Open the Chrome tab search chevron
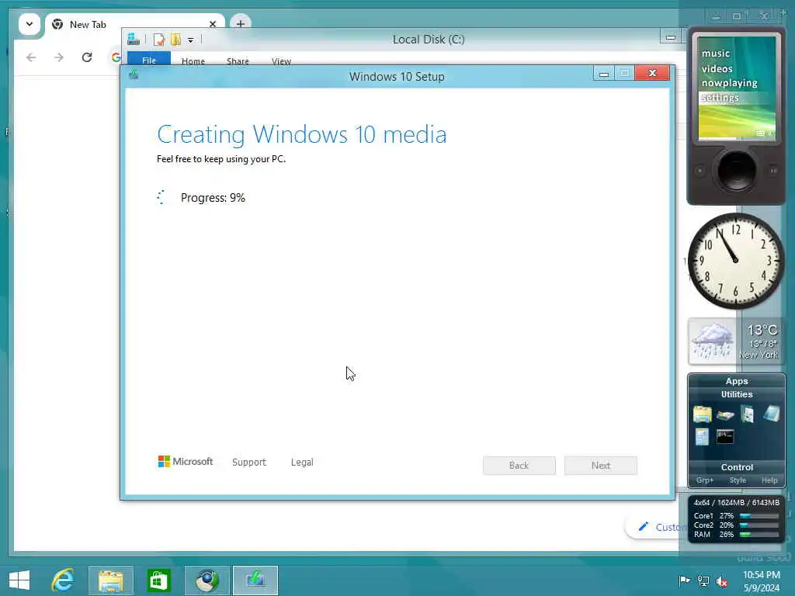This screenshot has width=795, height=596. click(30, 24)
